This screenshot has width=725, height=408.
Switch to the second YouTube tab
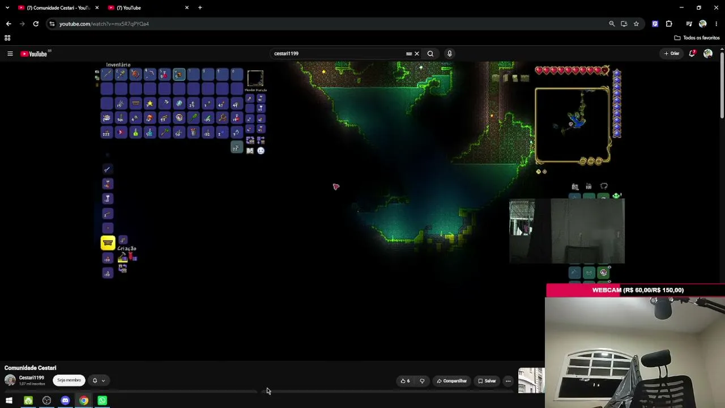pos(147,8)
